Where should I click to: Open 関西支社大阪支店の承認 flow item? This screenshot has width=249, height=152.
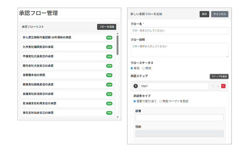coord(64,66)
